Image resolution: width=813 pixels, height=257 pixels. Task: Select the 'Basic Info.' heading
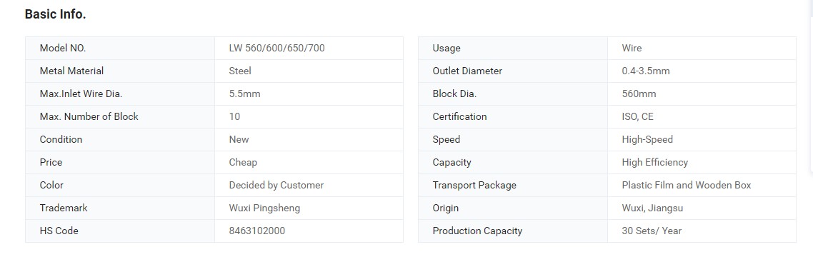(56, 14)
